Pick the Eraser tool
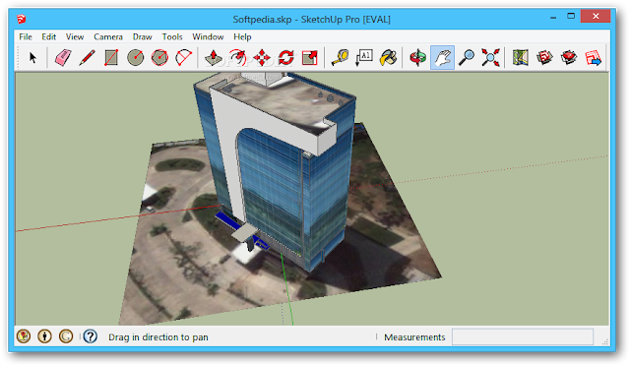This screenshot has height=366, width=630. click(63, 58)
